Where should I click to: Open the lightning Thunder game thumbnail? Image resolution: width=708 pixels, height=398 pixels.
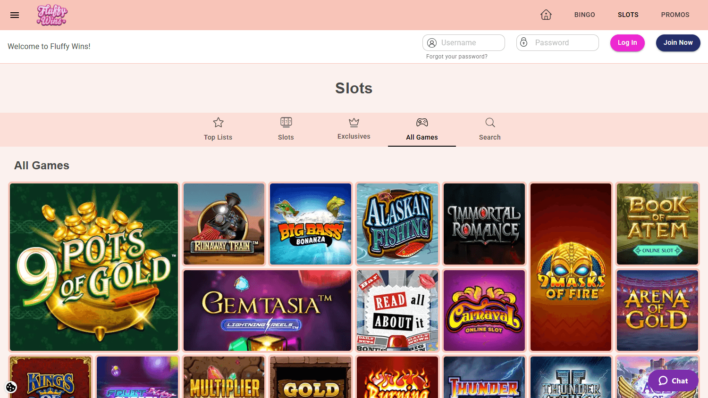tap(484, 377)
